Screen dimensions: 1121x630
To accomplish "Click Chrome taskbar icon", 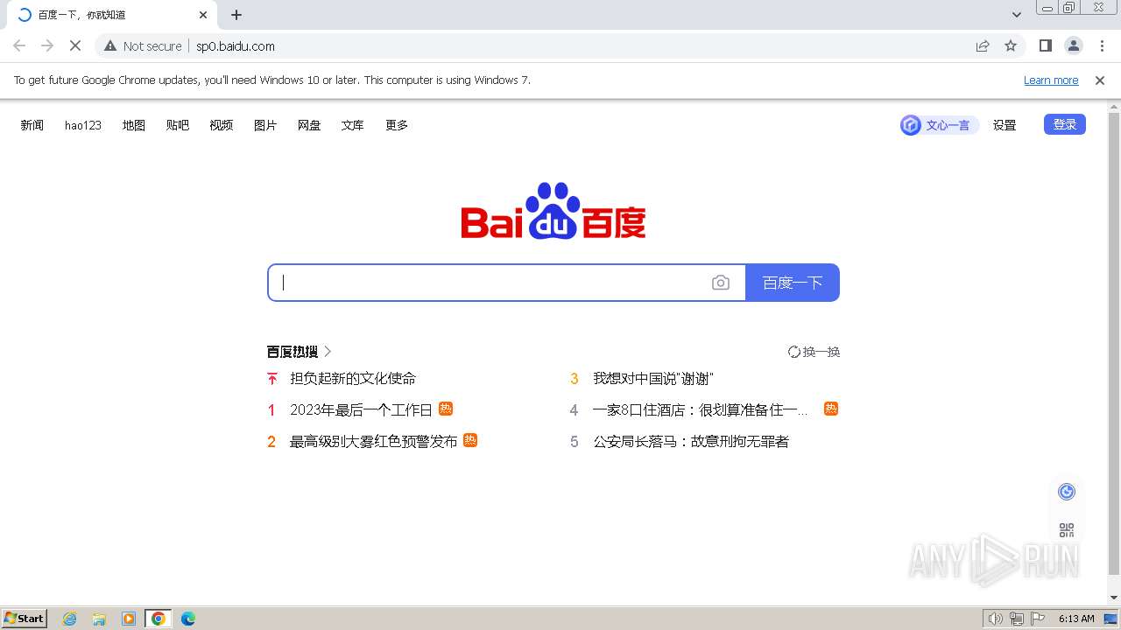I will [159, 619].
